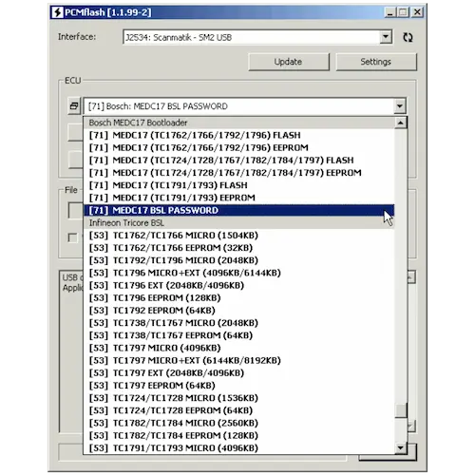Choose TC1796 MICRO+EXT (4096KB/6144KB)
Screen dimensions: 475x475
pos(238,273)
